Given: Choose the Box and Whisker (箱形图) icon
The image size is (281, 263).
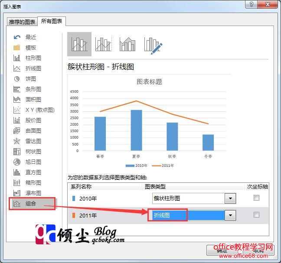Looking at the screenshot, I should (x=17, y=182).
